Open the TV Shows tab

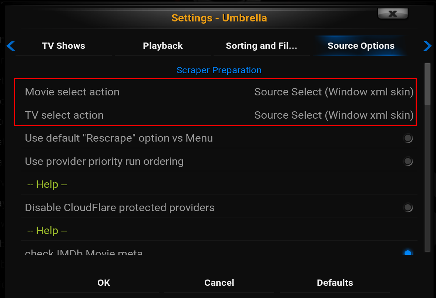[64, 46]
